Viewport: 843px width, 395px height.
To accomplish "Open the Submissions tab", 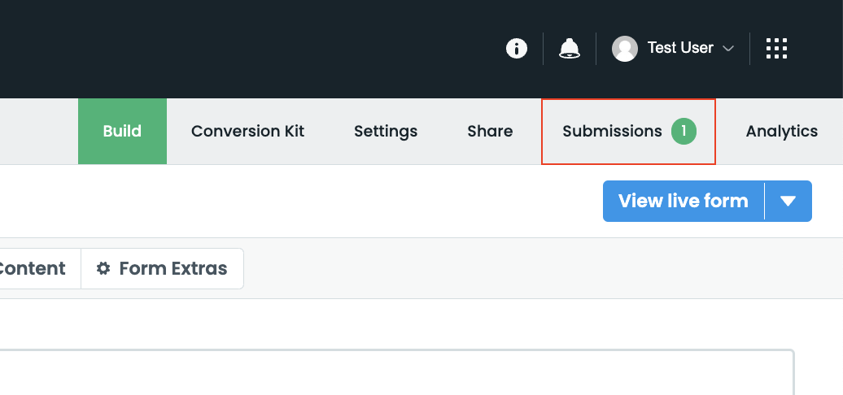I will tap(612, 131).
